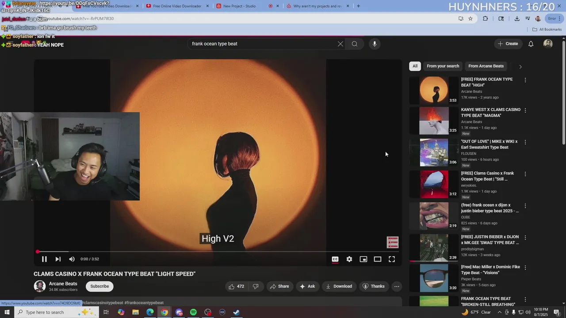
Task: Open options for "OUT OF LOVE" video
Action: coord(525,142)
